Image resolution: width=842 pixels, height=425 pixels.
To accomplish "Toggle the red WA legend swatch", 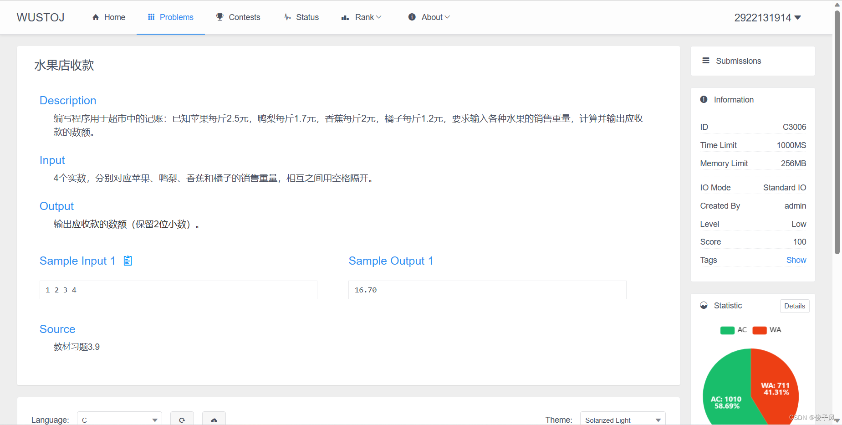I will (760, 330).
